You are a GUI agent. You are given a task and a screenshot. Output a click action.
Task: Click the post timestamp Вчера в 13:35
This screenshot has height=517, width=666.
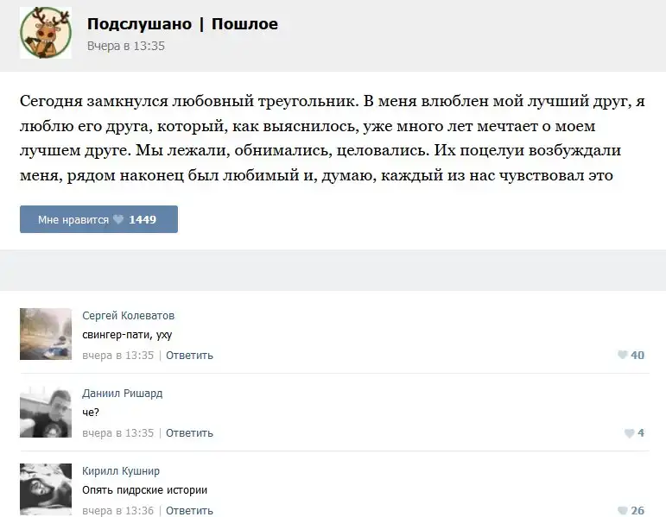(125, 46)
